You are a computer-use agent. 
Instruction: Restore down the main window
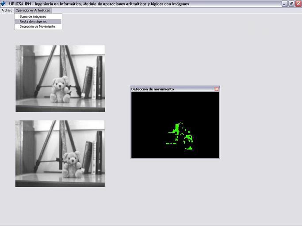click(x=291, y=4)
